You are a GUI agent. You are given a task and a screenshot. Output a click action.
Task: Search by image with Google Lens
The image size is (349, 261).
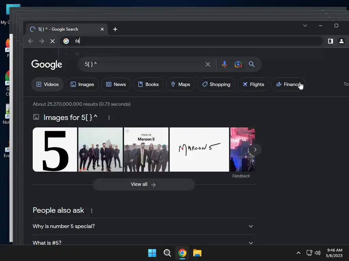point(238,64)
